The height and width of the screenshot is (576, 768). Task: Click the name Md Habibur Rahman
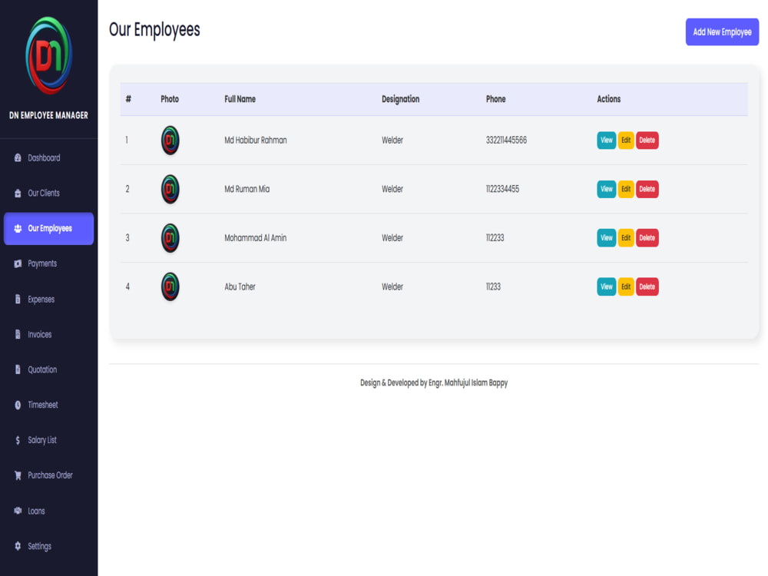click(x=256, y=140)
